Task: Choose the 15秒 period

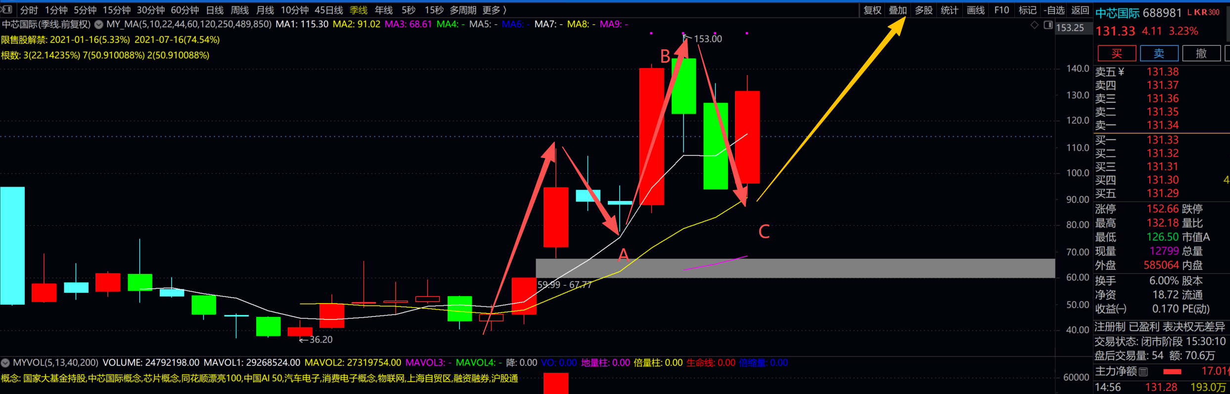Action: (x=434, y=10)
